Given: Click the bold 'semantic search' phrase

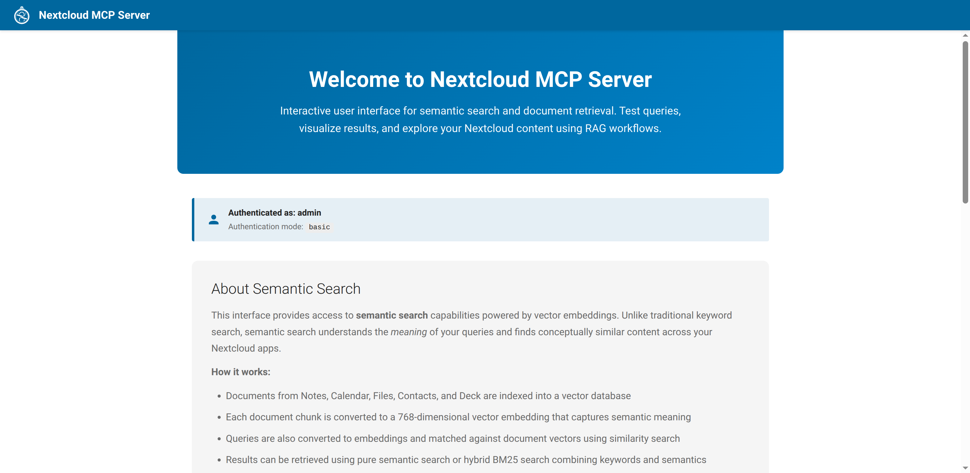Looking at the screenshot, I should coord(392,315).
